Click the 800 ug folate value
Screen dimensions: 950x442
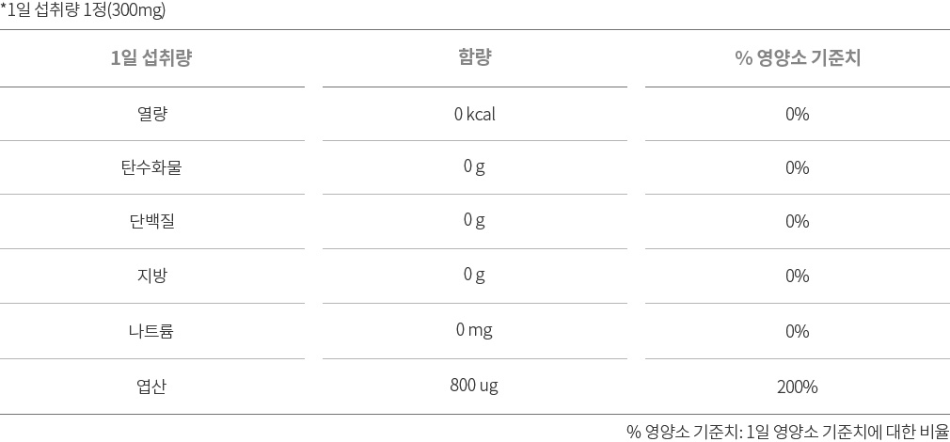[474, 386]
